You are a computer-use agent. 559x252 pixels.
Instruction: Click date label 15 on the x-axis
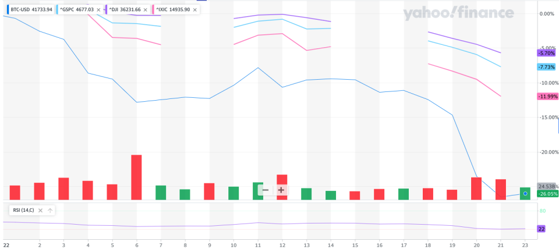point(355,245)
